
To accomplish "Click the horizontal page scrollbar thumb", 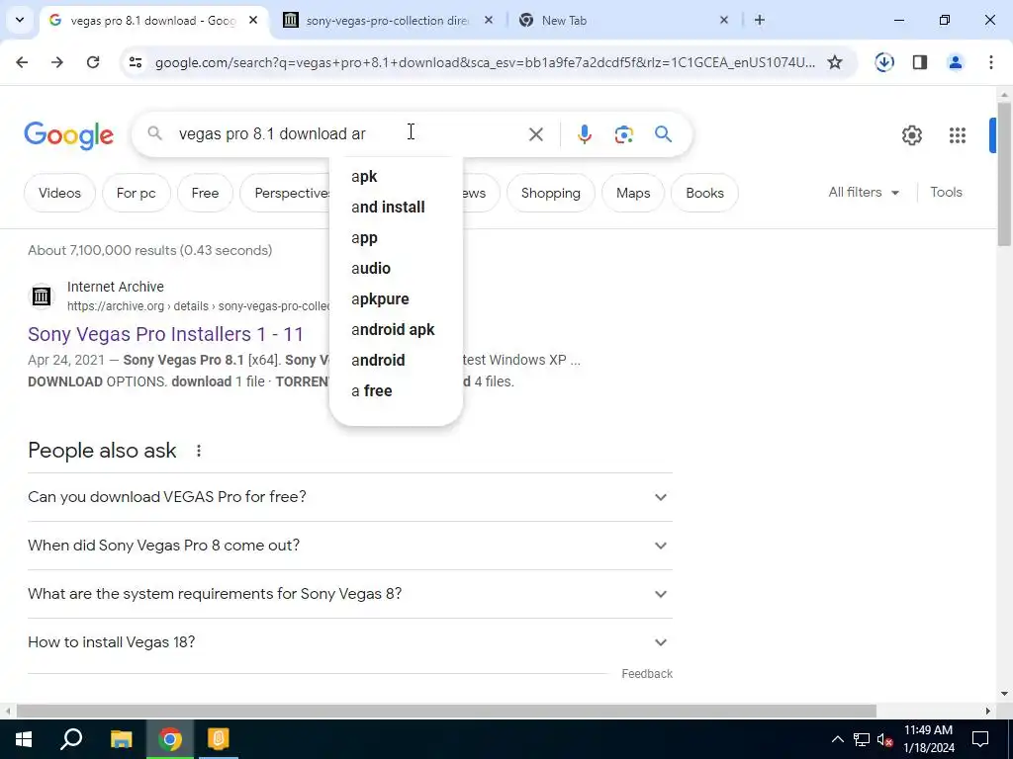I will 446,711.
